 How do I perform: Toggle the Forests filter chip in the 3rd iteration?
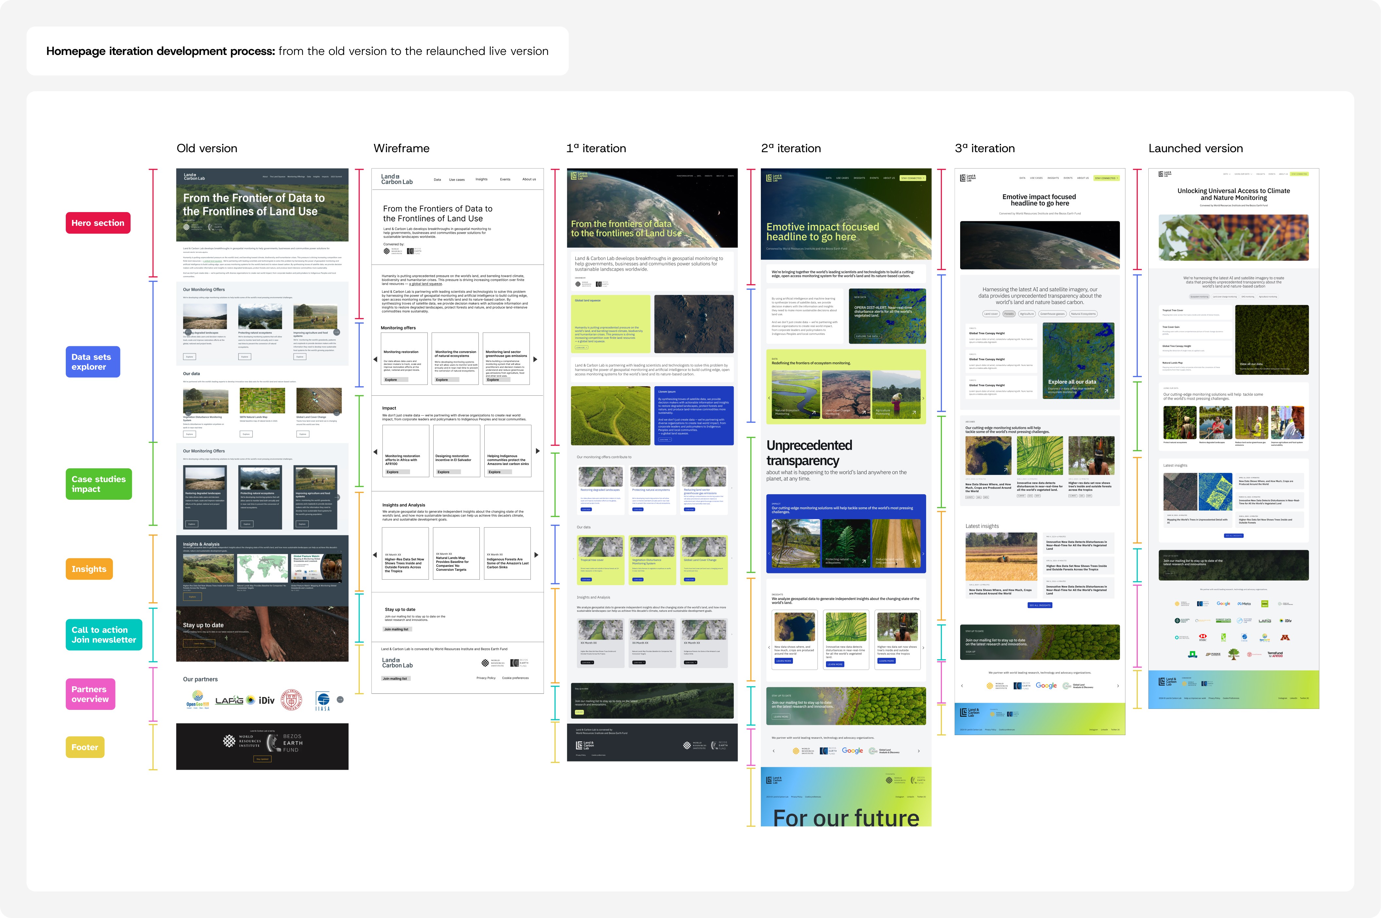pyautogui.click(x=1009, y=314)
